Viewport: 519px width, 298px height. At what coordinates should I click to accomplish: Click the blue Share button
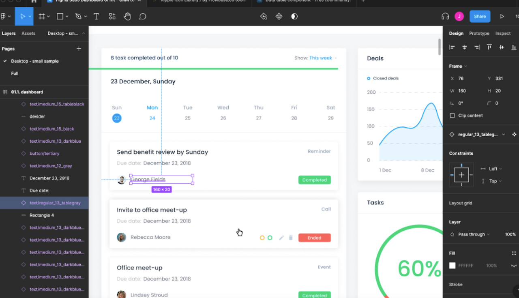480,17
